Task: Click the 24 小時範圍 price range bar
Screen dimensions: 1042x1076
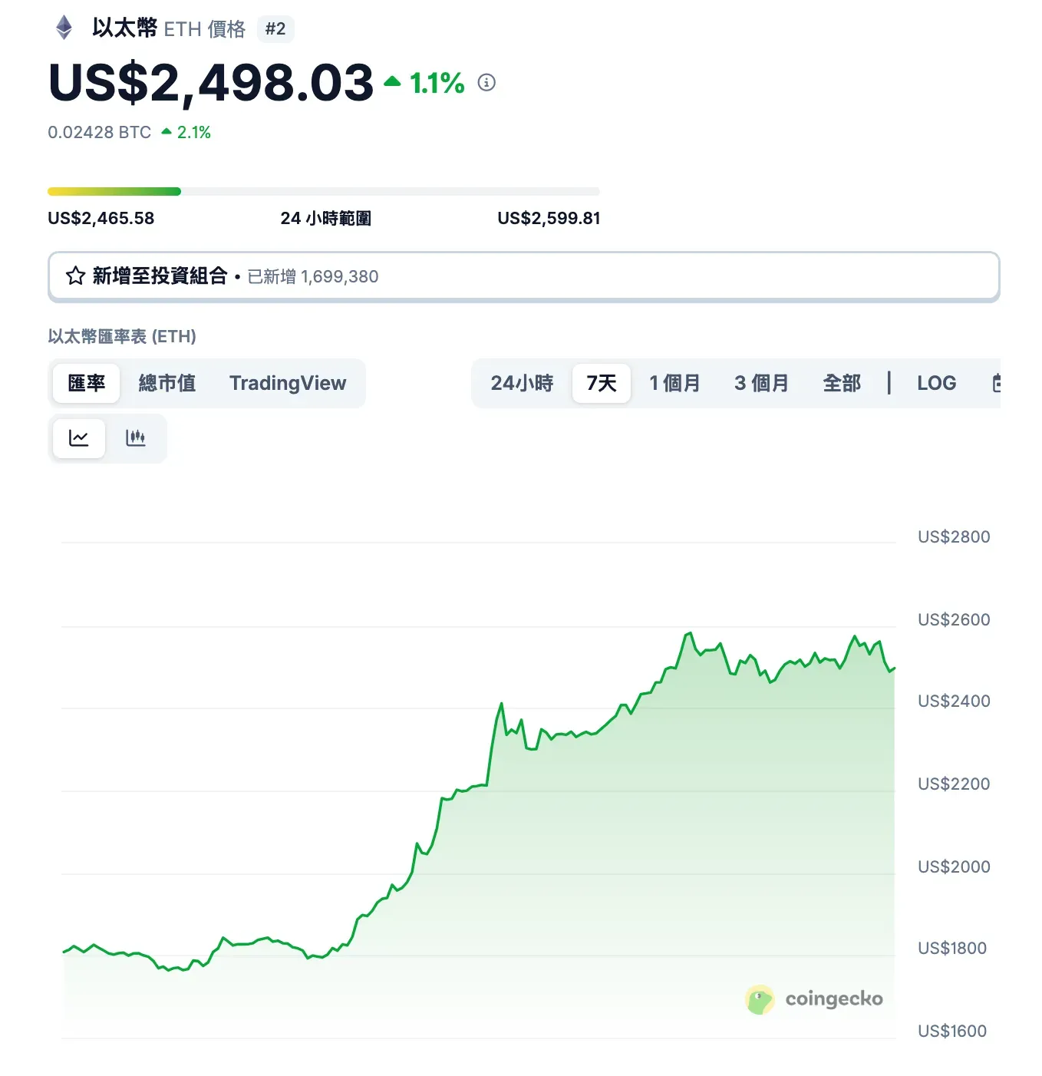Action: pos(324,191)
